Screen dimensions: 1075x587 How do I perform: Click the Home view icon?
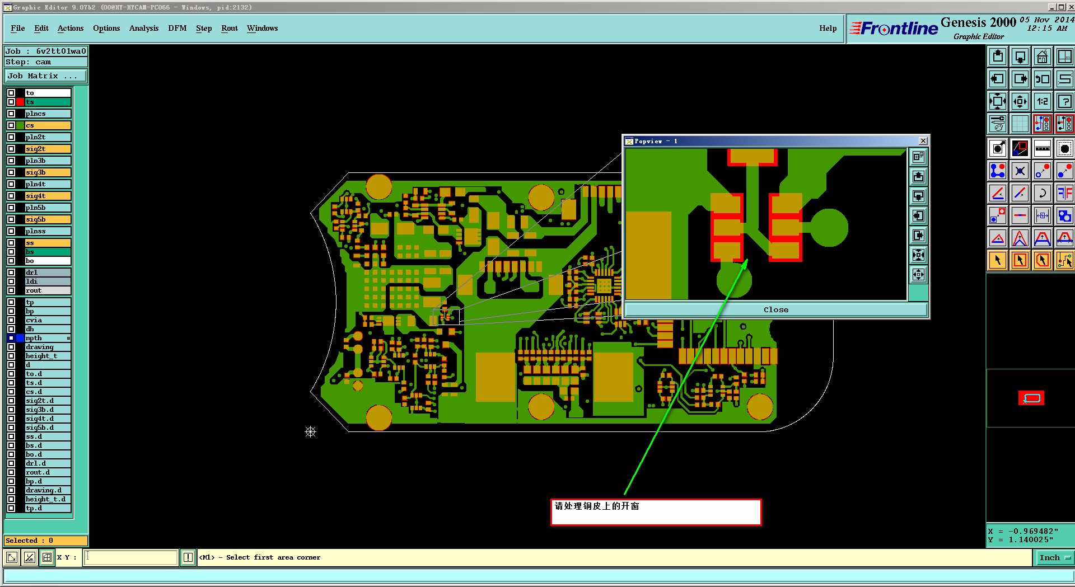point(1043,57)
